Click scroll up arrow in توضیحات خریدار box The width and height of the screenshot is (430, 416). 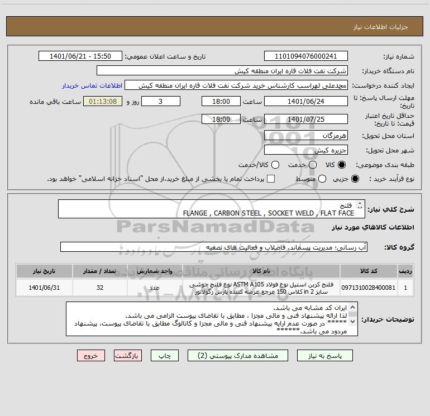tap(353, 307)
